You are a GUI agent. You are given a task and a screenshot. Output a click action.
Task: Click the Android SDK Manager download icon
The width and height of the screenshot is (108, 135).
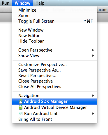click(21, 101)
